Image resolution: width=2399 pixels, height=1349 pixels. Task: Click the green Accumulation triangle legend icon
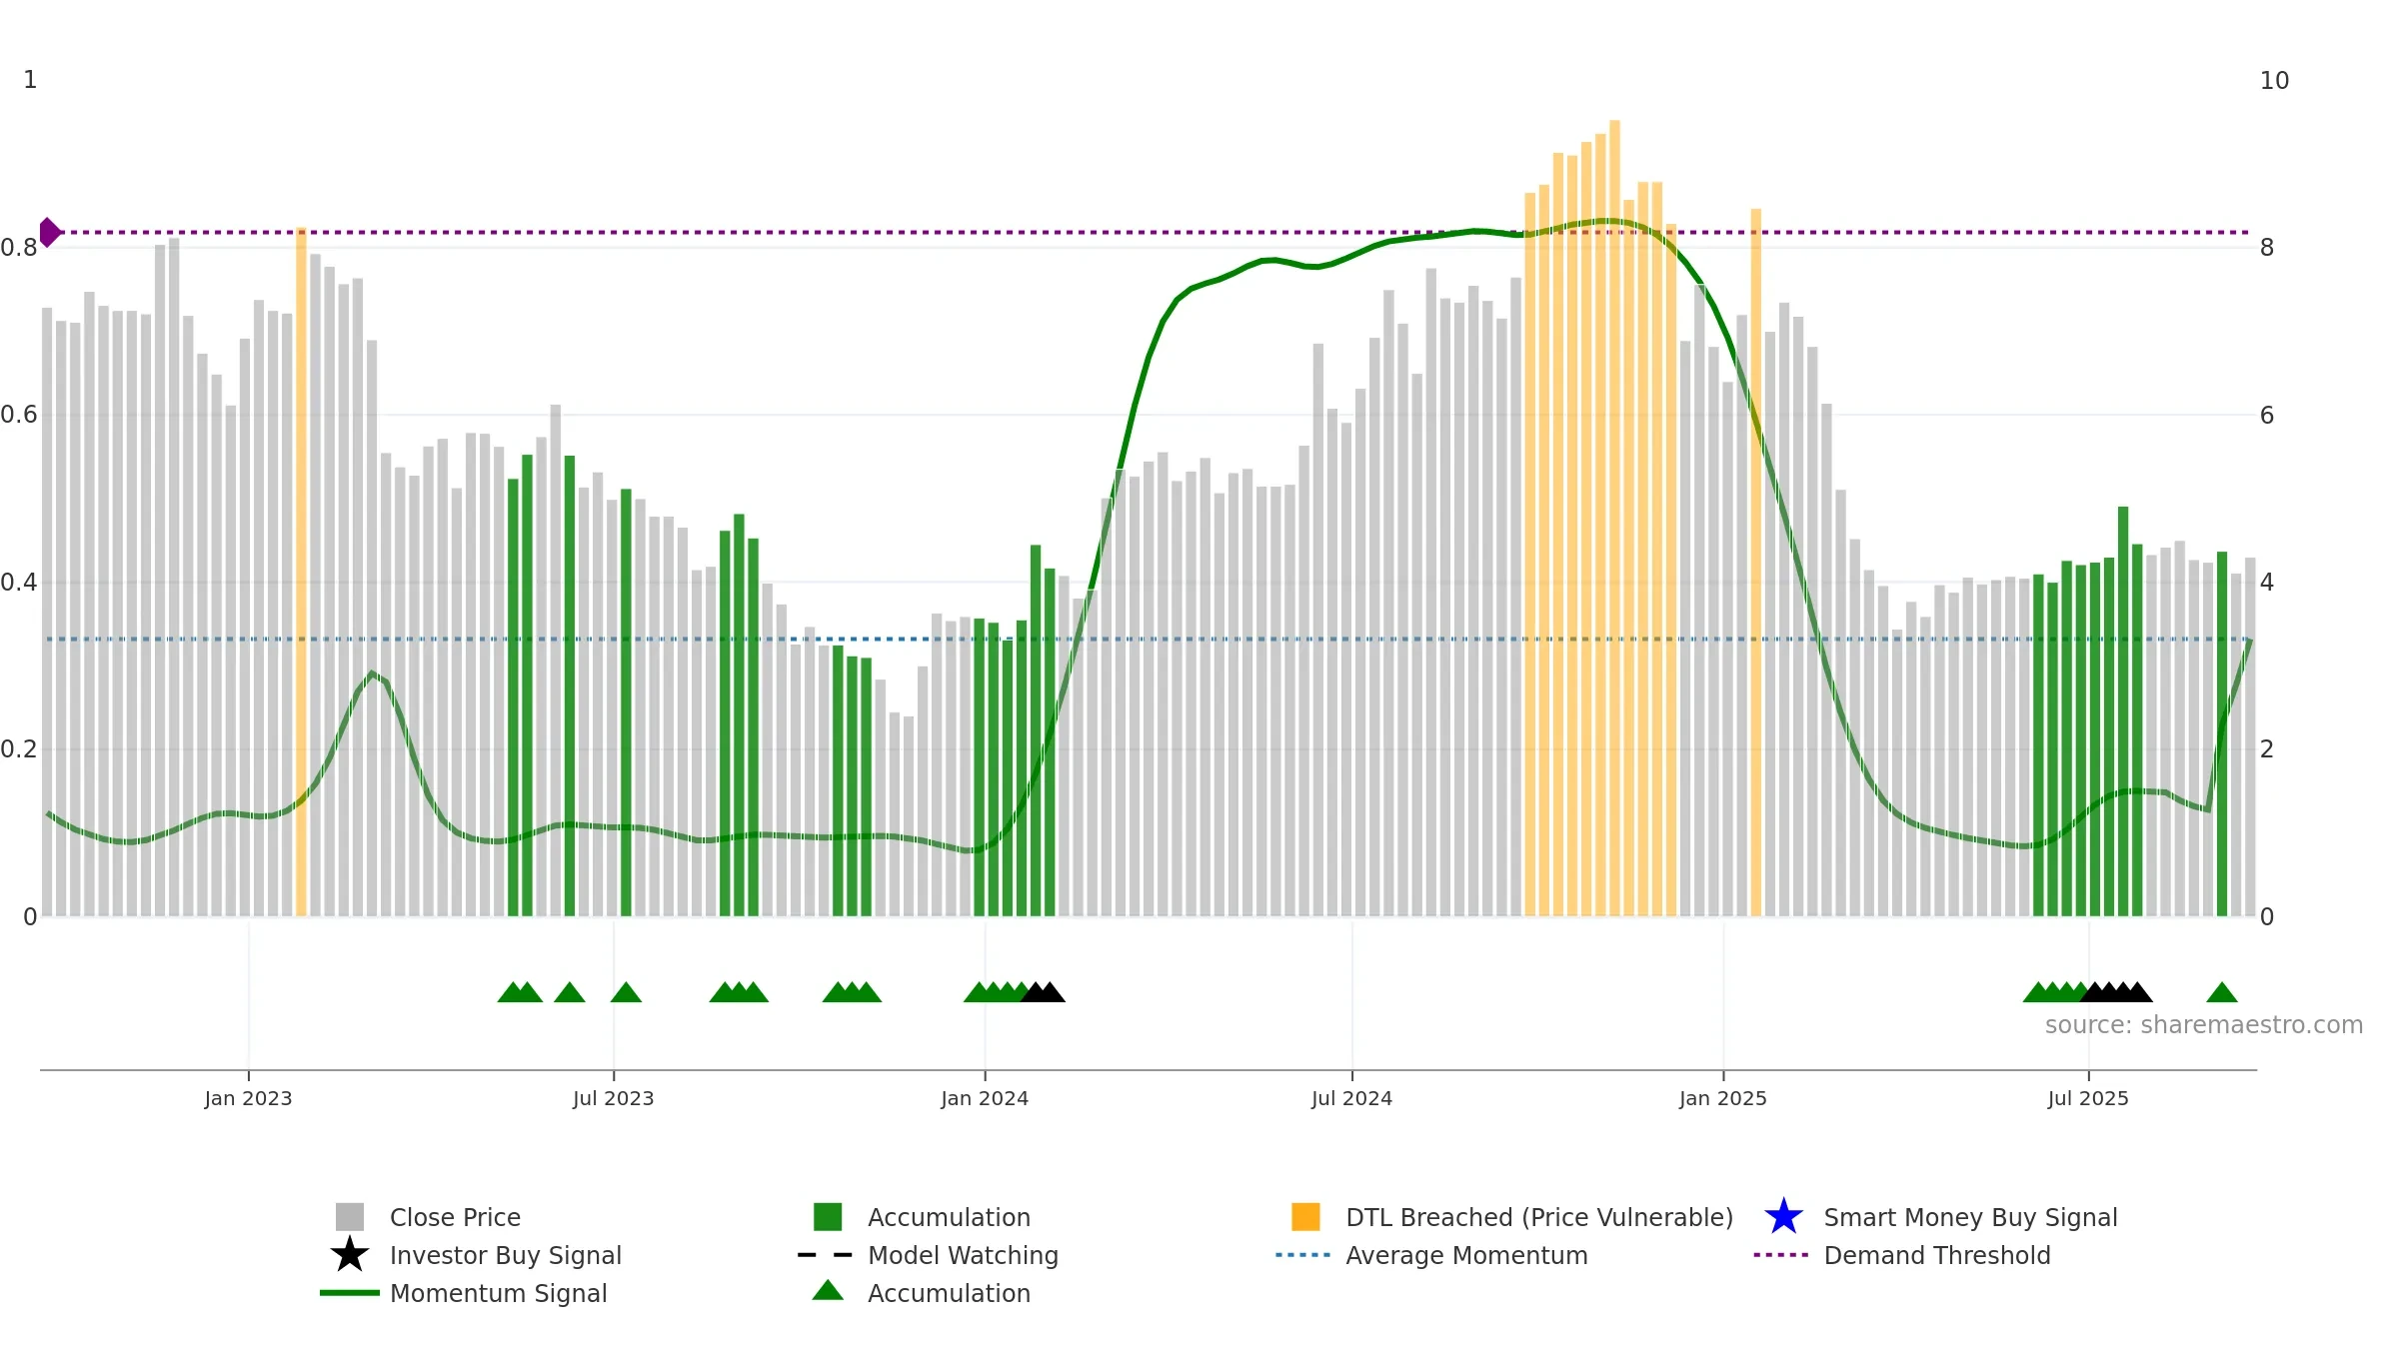pyautogui.click(x=828, y=1290)
